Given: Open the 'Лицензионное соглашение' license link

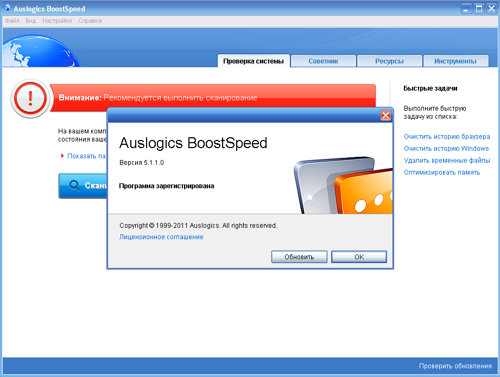Looking at the screenshot, I should tap(161, 237).
